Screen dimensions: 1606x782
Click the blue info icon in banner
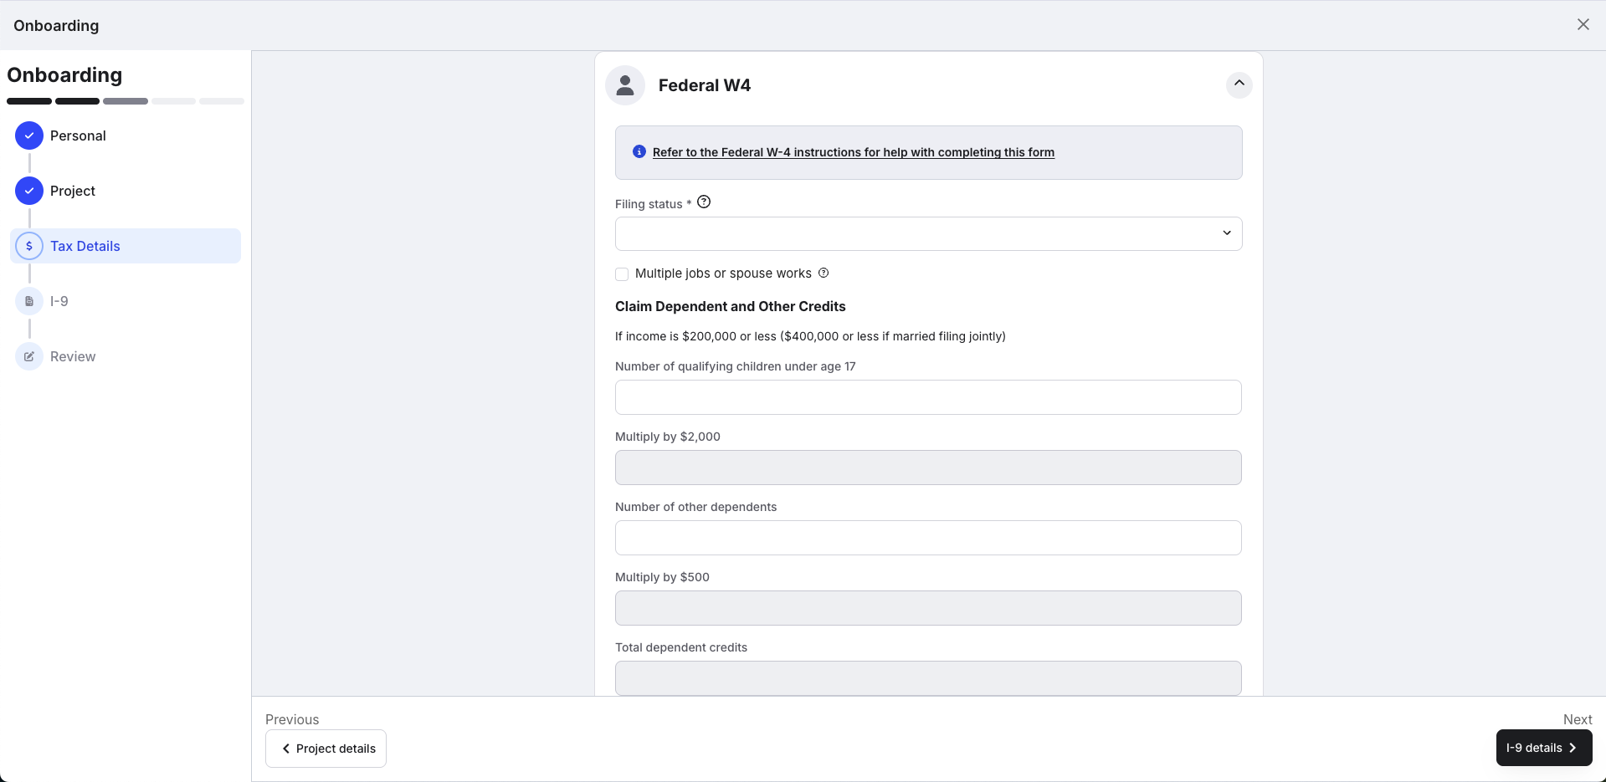click(639, 151)
